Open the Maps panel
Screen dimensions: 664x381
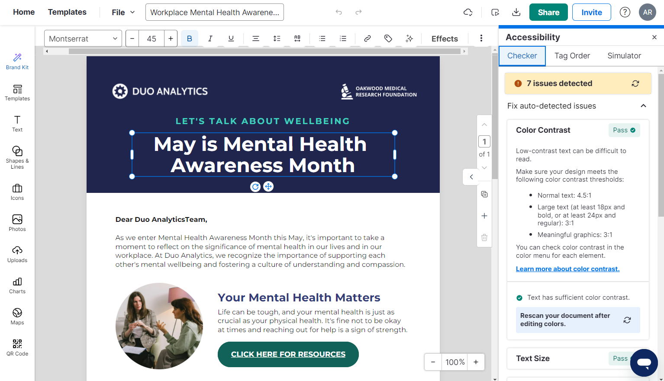pos(17,316)
